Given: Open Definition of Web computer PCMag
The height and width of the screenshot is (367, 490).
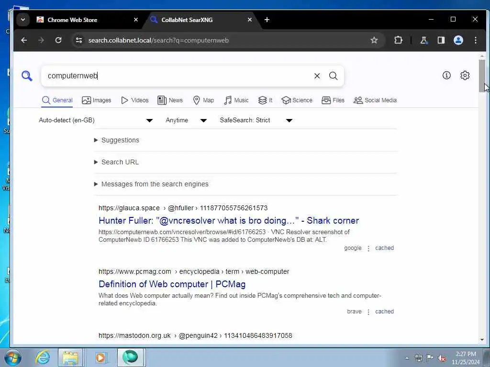Looking at the screenshot, I should 172,284.
